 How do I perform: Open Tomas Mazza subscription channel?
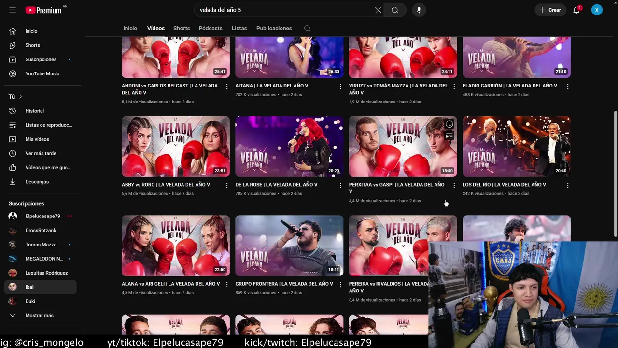coord(41,245)
